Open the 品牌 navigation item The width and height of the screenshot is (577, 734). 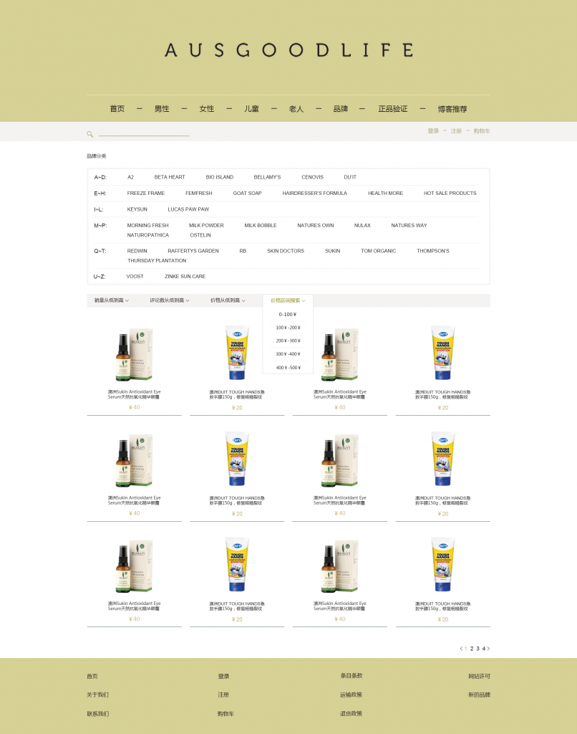pyautogui.click(x=341, y=109)
